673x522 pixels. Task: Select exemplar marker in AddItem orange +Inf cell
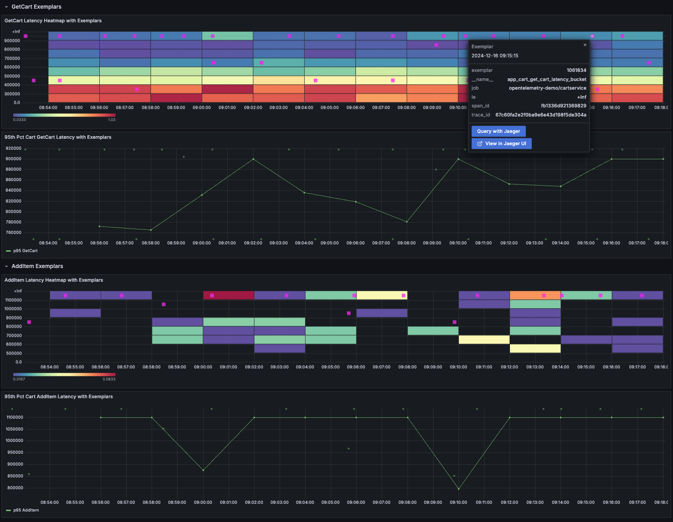544,295
